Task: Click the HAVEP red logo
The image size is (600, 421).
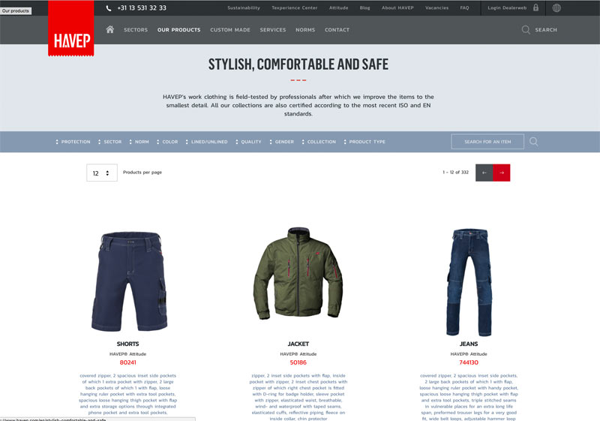Action: pos(71,29)
